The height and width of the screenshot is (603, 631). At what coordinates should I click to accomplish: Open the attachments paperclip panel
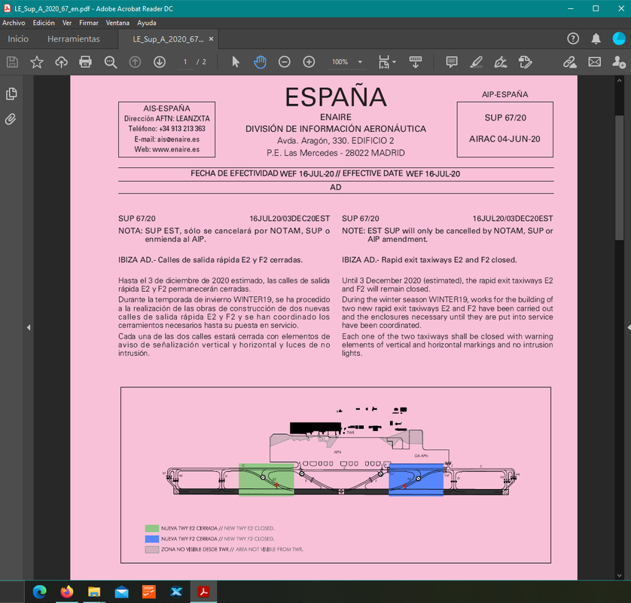point(11,119)
